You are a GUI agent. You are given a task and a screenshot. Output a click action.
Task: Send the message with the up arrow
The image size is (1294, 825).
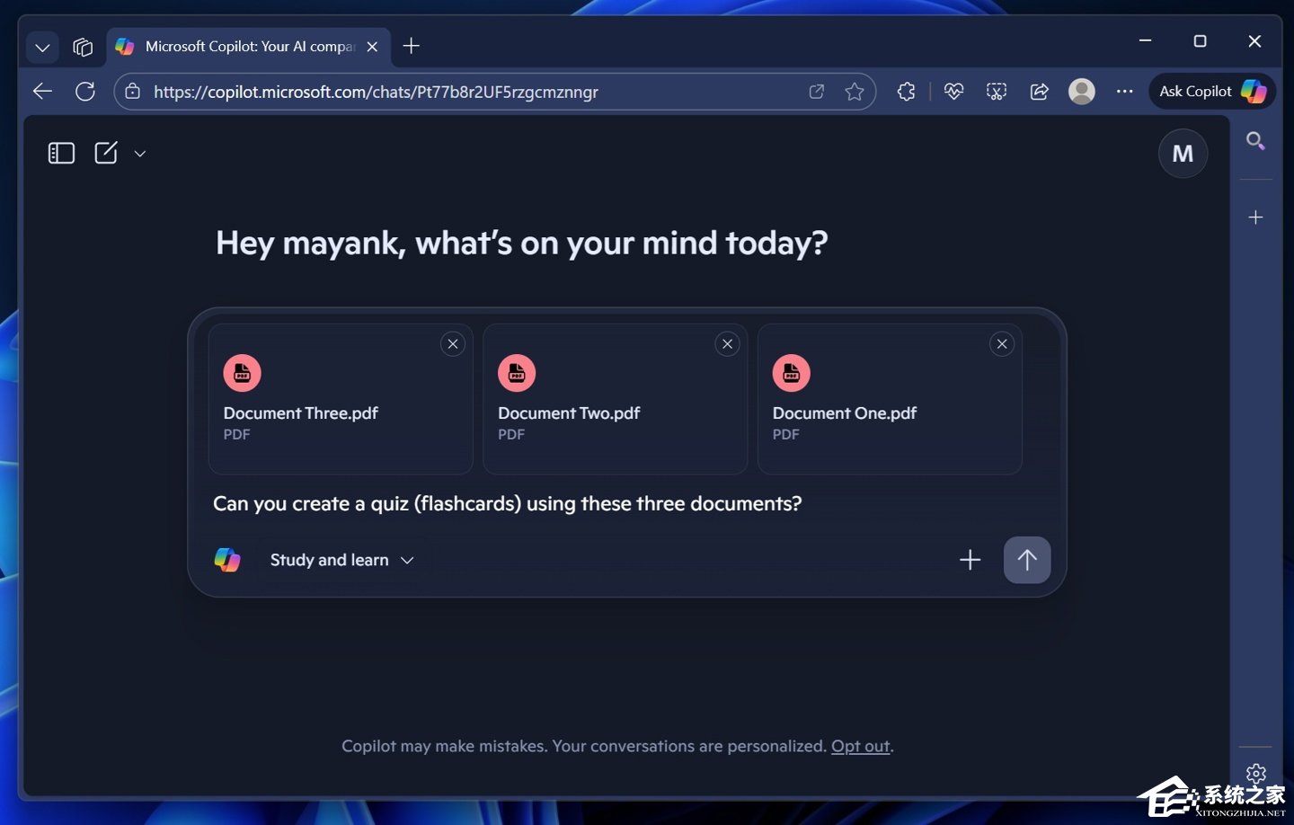1026,560
